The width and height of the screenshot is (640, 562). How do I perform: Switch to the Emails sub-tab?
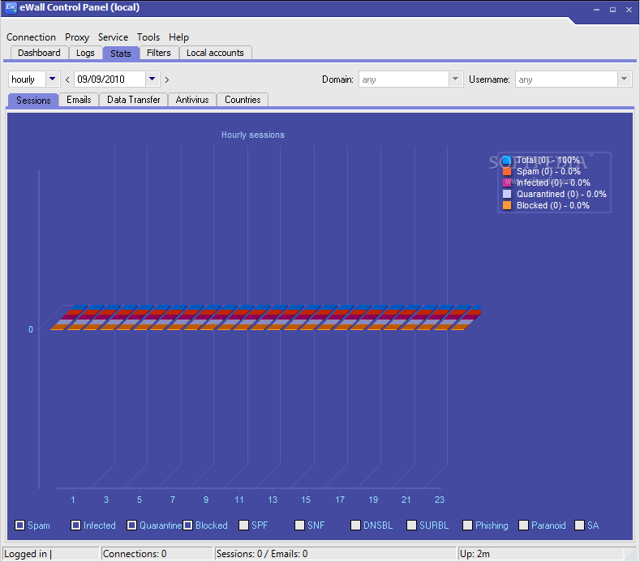point(79,100)
